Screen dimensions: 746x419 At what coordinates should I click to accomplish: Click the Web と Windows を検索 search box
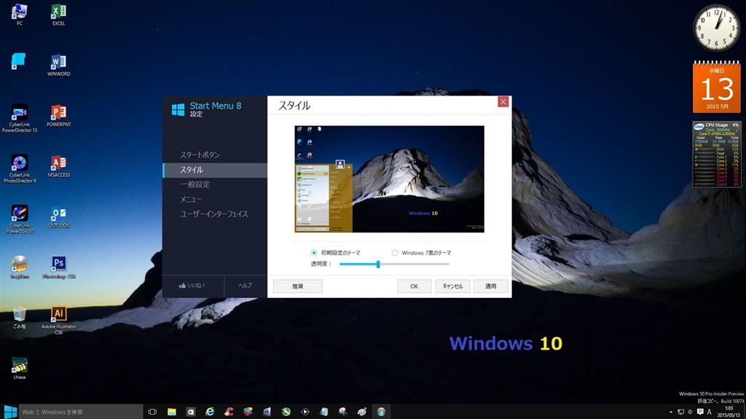81,412
